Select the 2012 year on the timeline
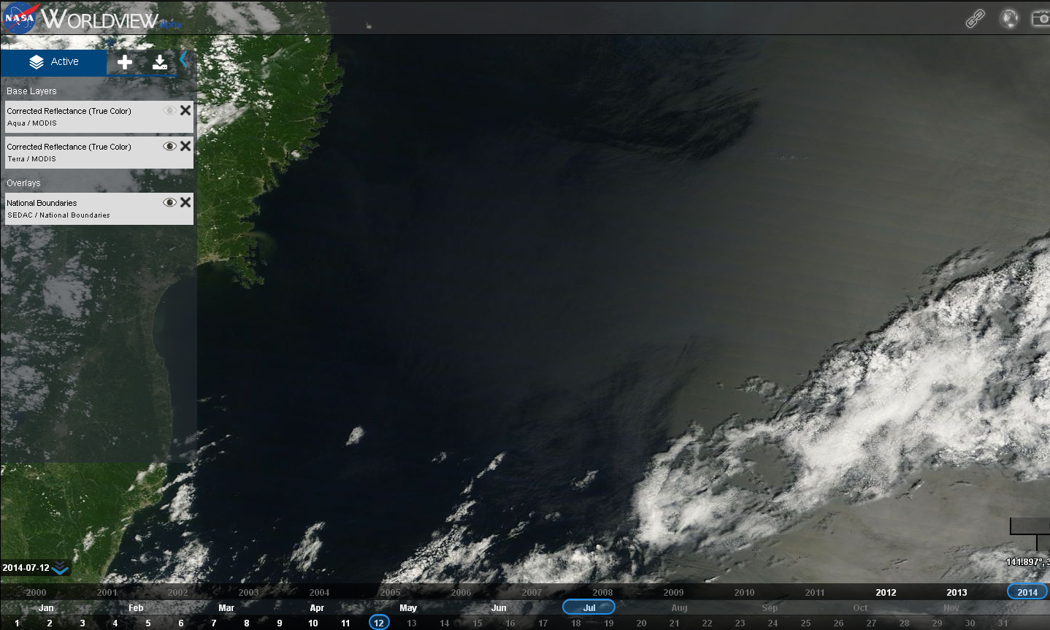 click(x=885, y=592)
